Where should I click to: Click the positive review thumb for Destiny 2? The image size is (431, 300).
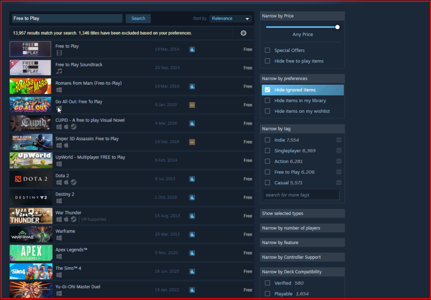192,197
